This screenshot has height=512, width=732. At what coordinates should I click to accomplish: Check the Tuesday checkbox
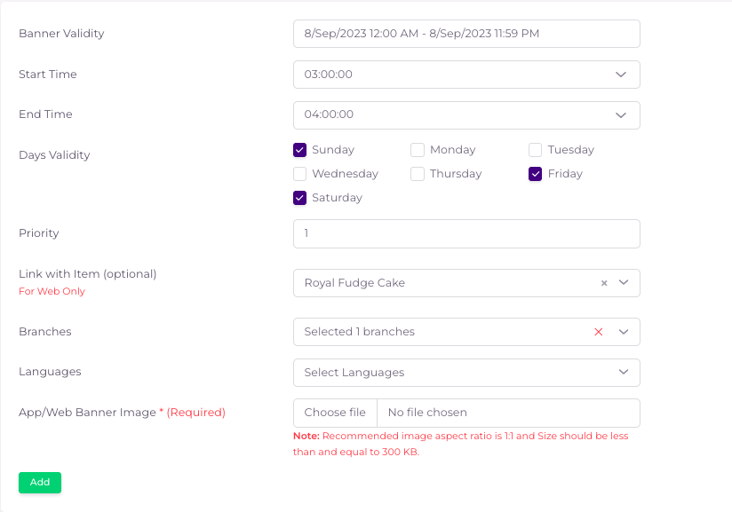pos(536,150)
